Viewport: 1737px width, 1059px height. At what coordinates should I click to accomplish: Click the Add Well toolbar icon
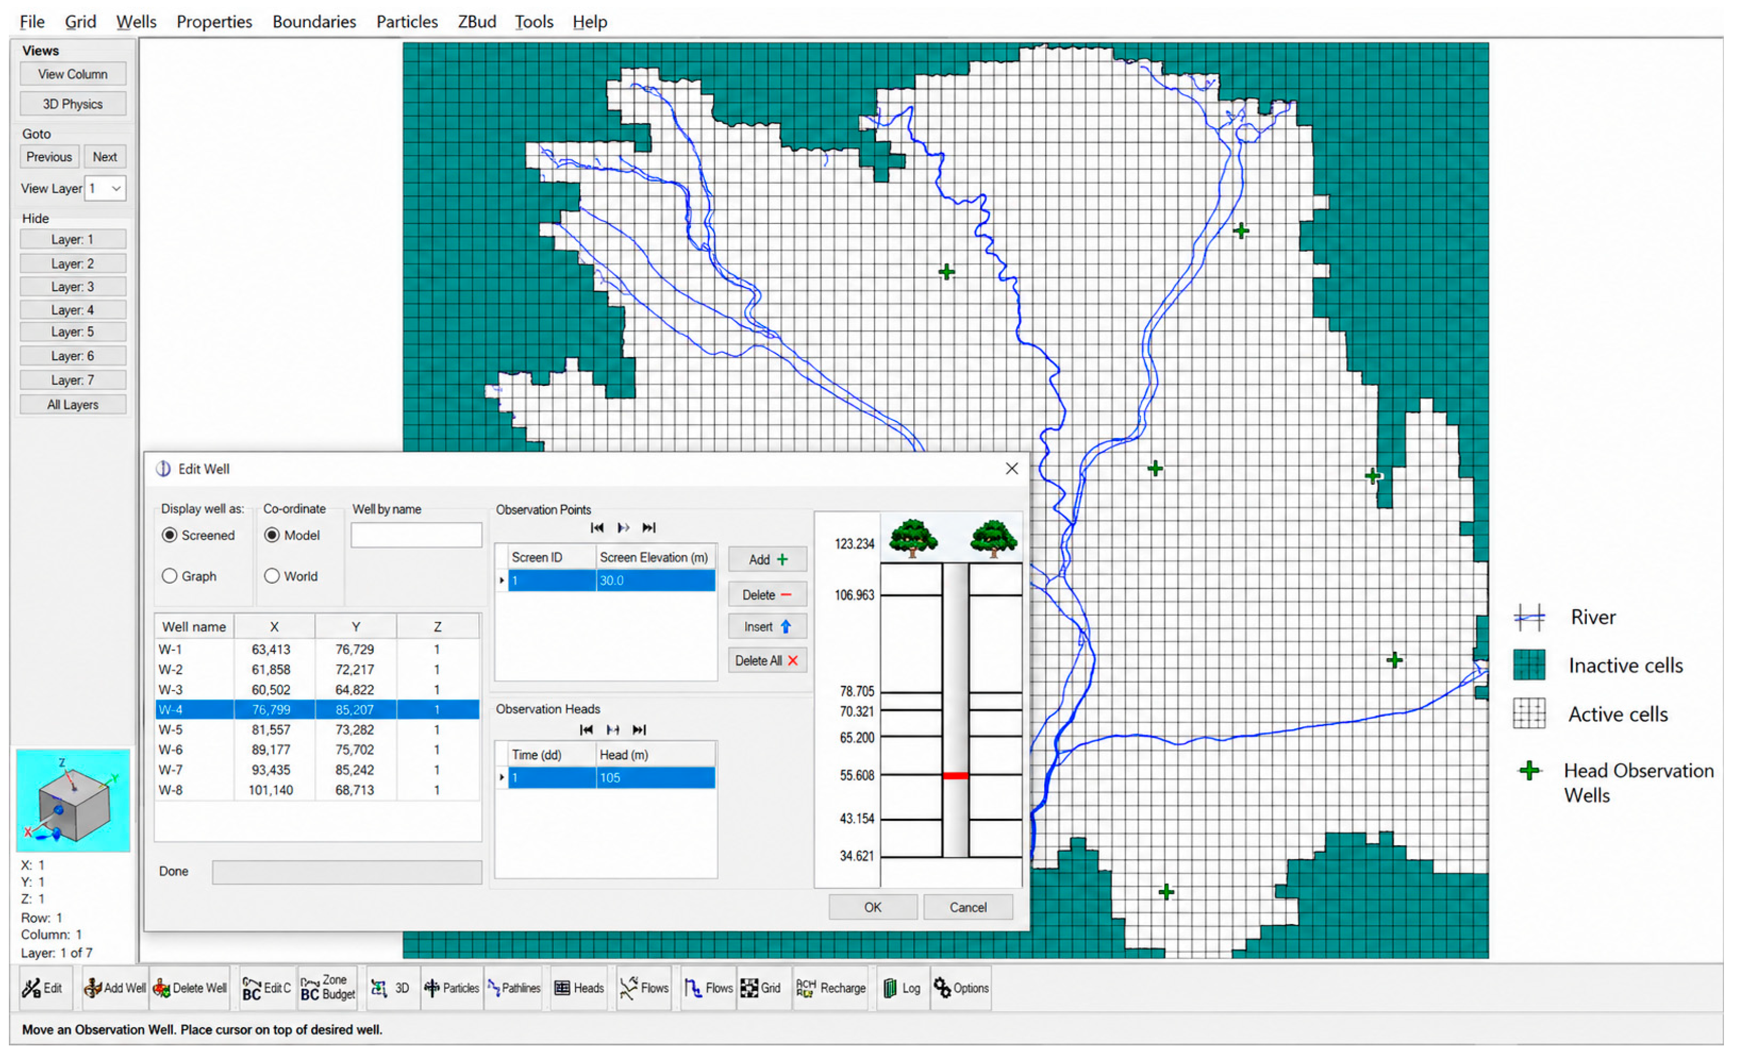(115, 988)
